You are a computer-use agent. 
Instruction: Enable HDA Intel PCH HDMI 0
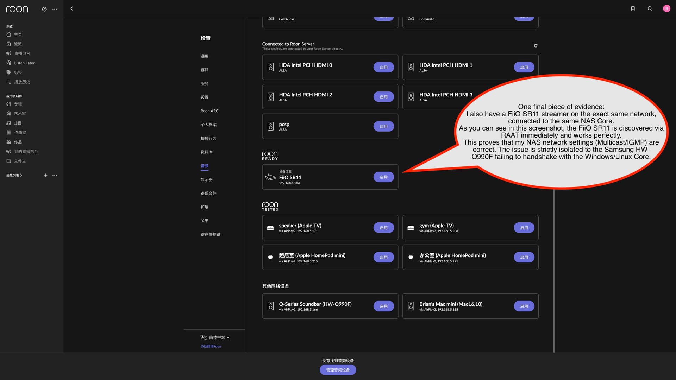click(383, 67)
